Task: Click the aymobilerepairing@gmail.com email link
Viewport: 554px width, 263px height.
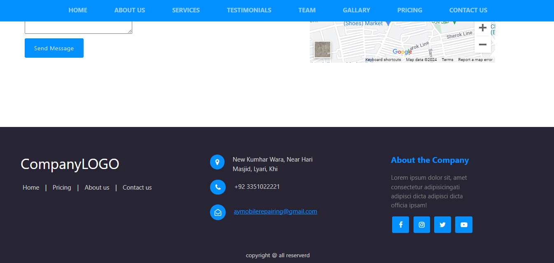Action: coord(275,211)
